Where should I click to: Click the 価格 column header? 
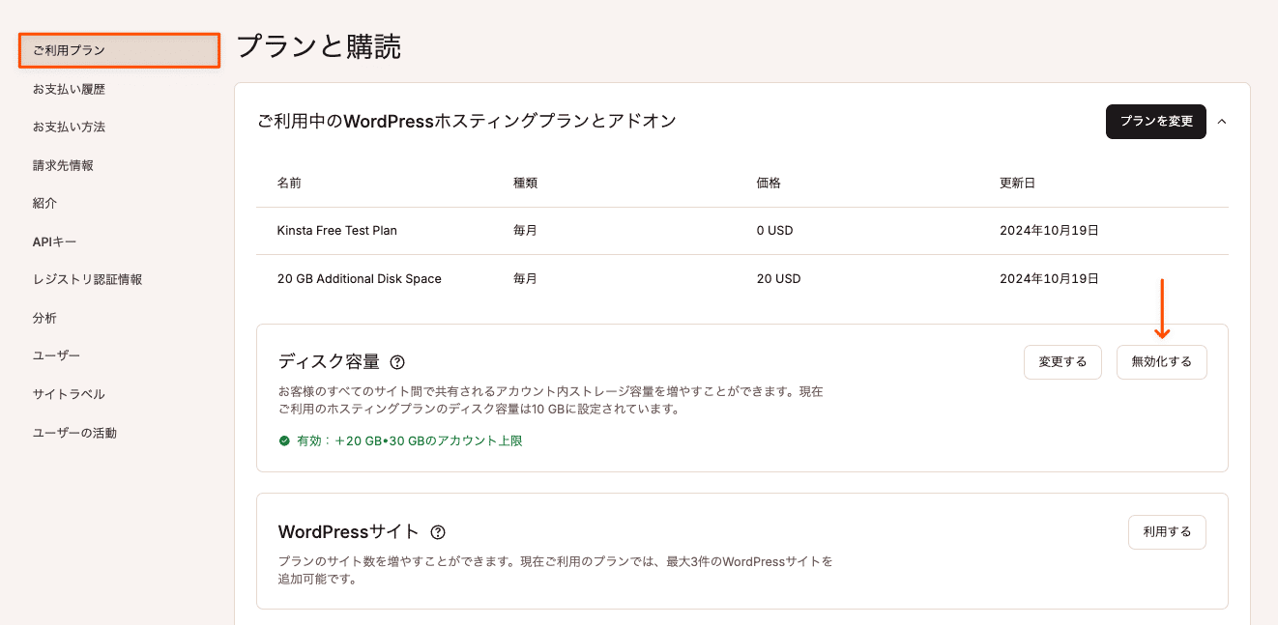point(769,184)
